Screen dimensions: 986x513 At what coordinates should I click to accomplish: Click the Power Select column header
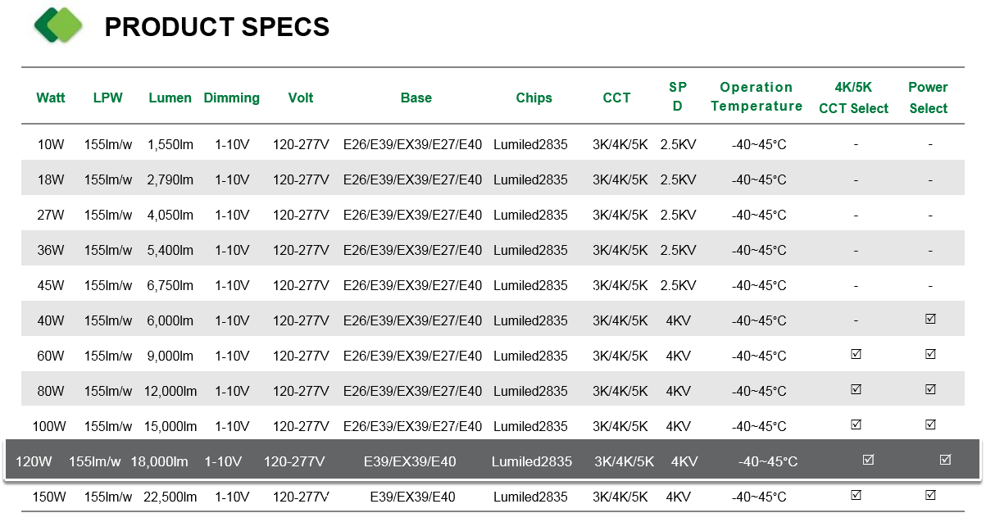[928, 98]
